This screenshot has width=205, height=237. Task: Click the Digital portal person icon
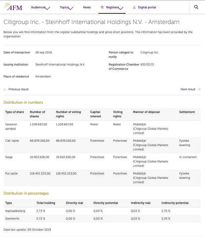tap(134, 7)
